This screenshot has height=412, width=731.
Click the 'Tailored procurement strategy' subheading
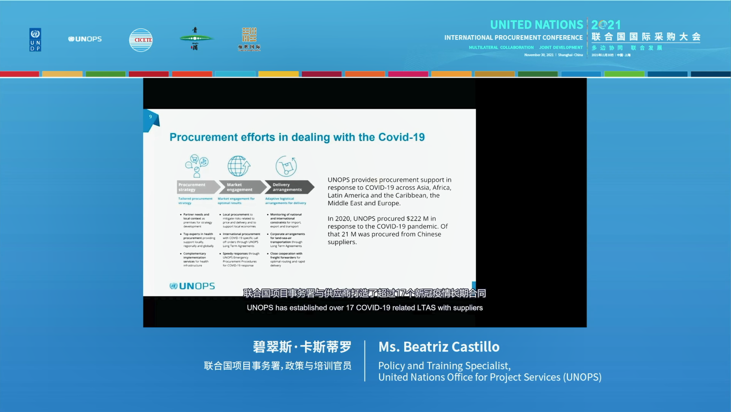195,201
